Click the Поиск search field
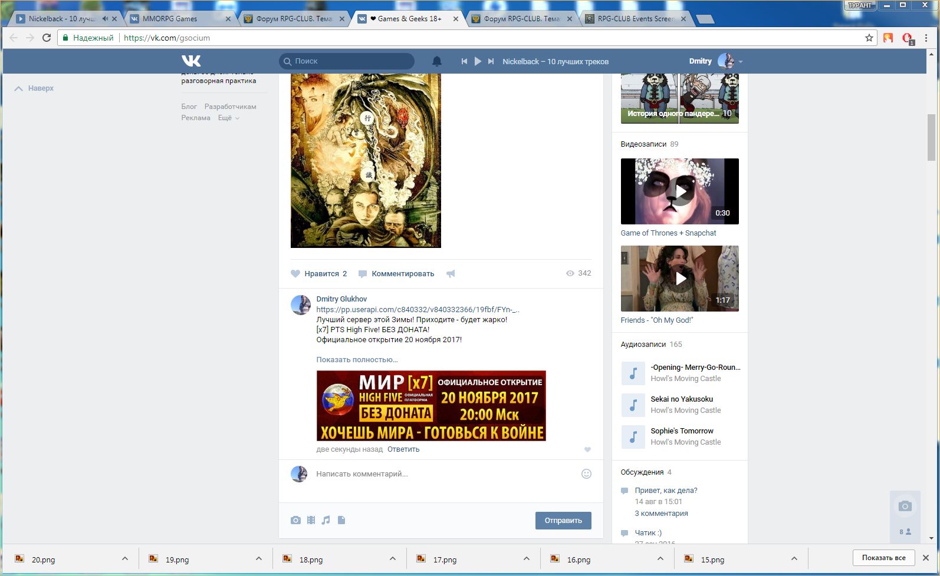Viewport: 940px width, 576px height. coord(347,61)
